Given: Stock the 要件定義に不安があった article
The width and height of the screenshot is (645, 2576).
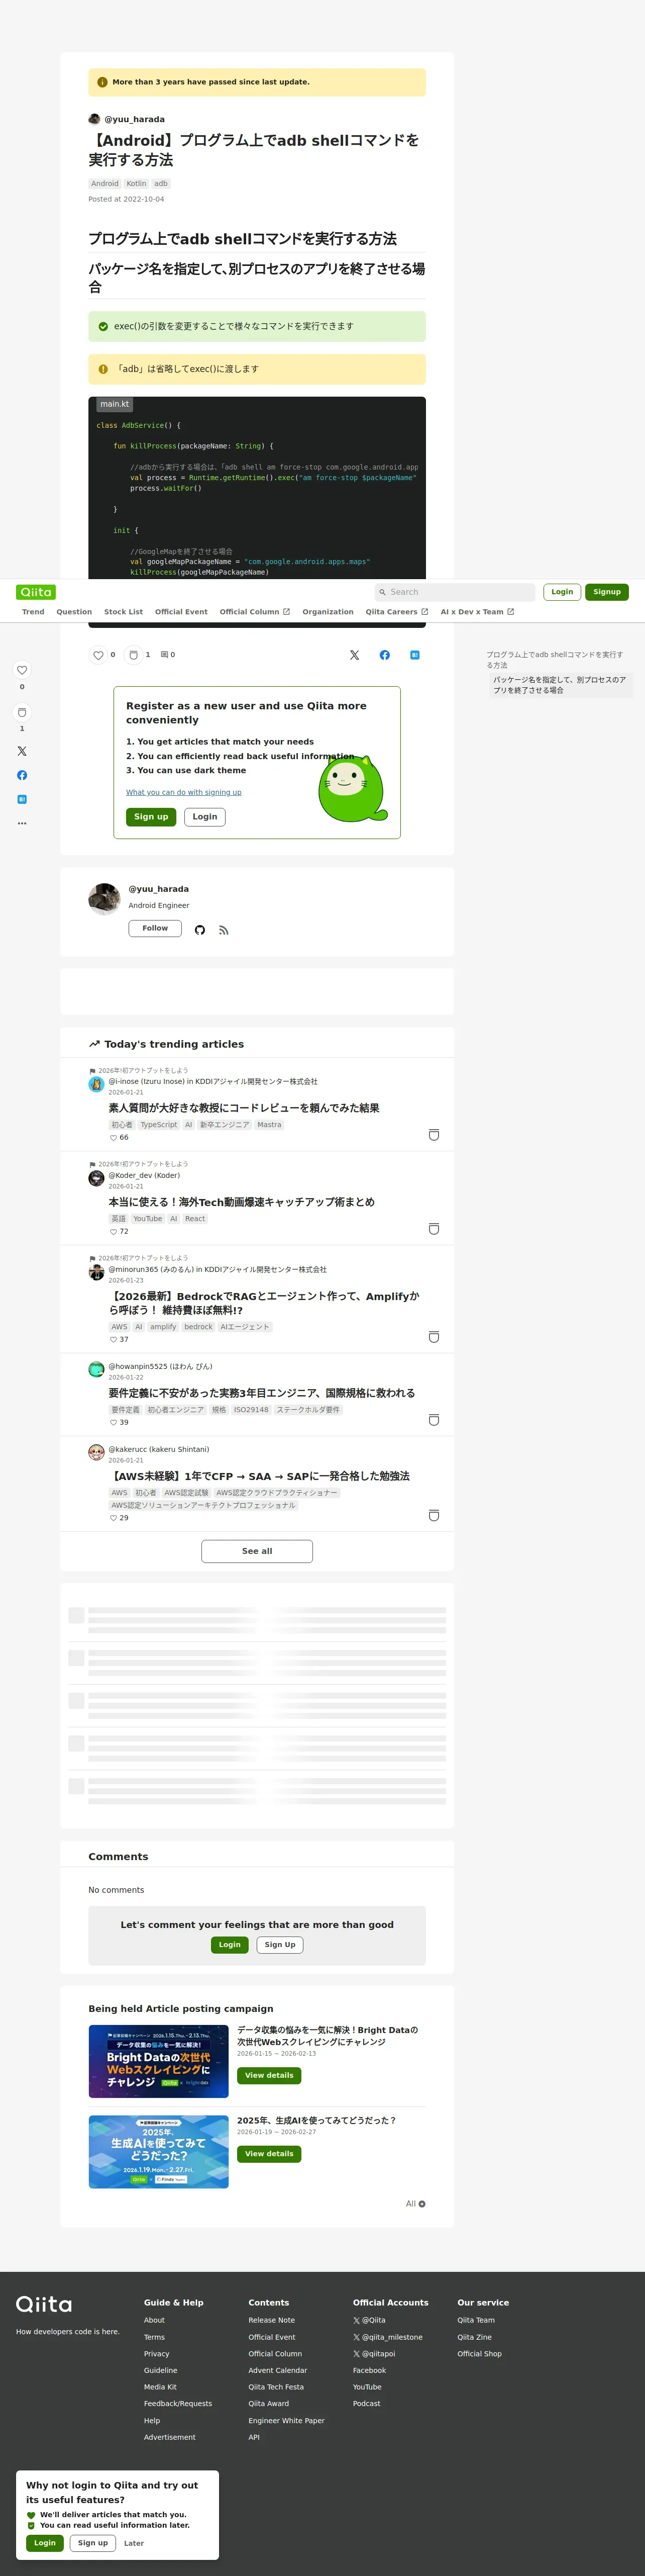Looking at the screenshot, I should click(x=434, y=1420).
